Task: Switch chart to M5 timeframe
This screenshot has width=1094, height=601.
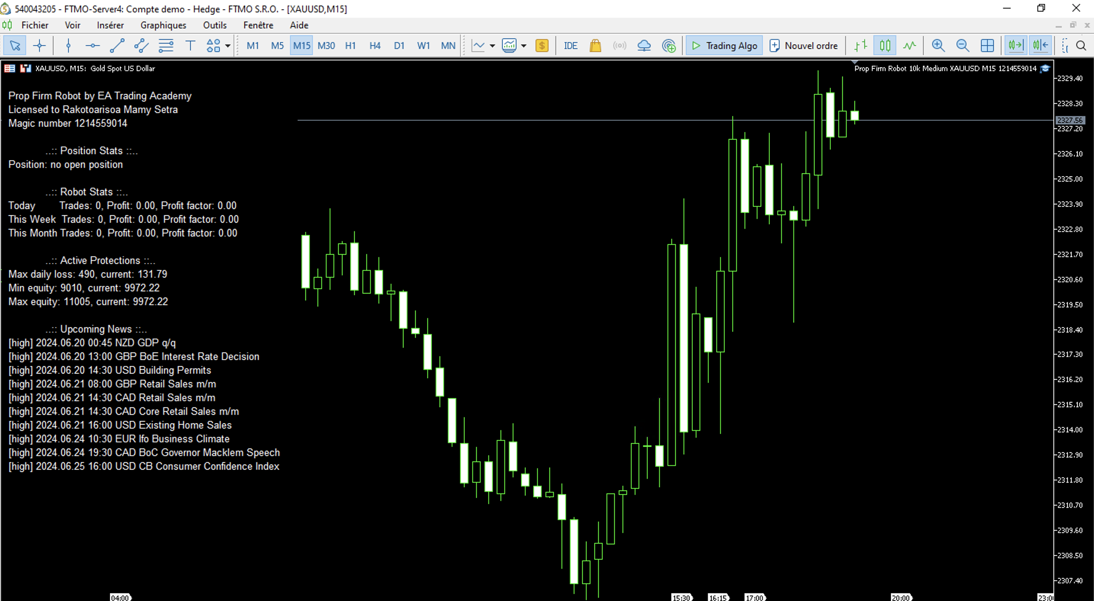Action: point(277,45)
